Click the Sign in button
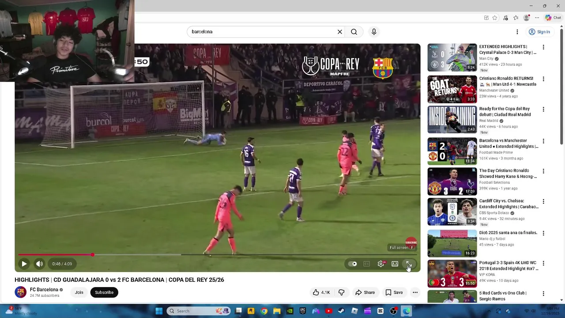This screenshot has height=318, width=565. pos(539,32)
